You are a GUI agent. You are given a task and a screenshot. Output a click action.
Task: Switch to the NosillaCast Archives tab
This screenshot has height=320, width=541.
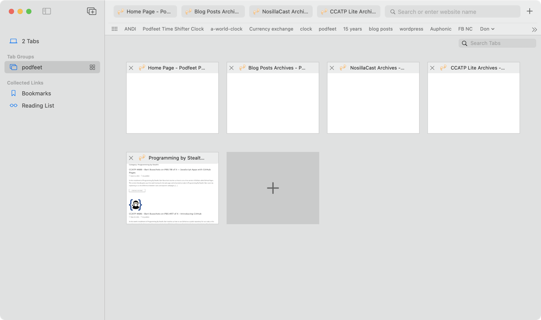281,12
